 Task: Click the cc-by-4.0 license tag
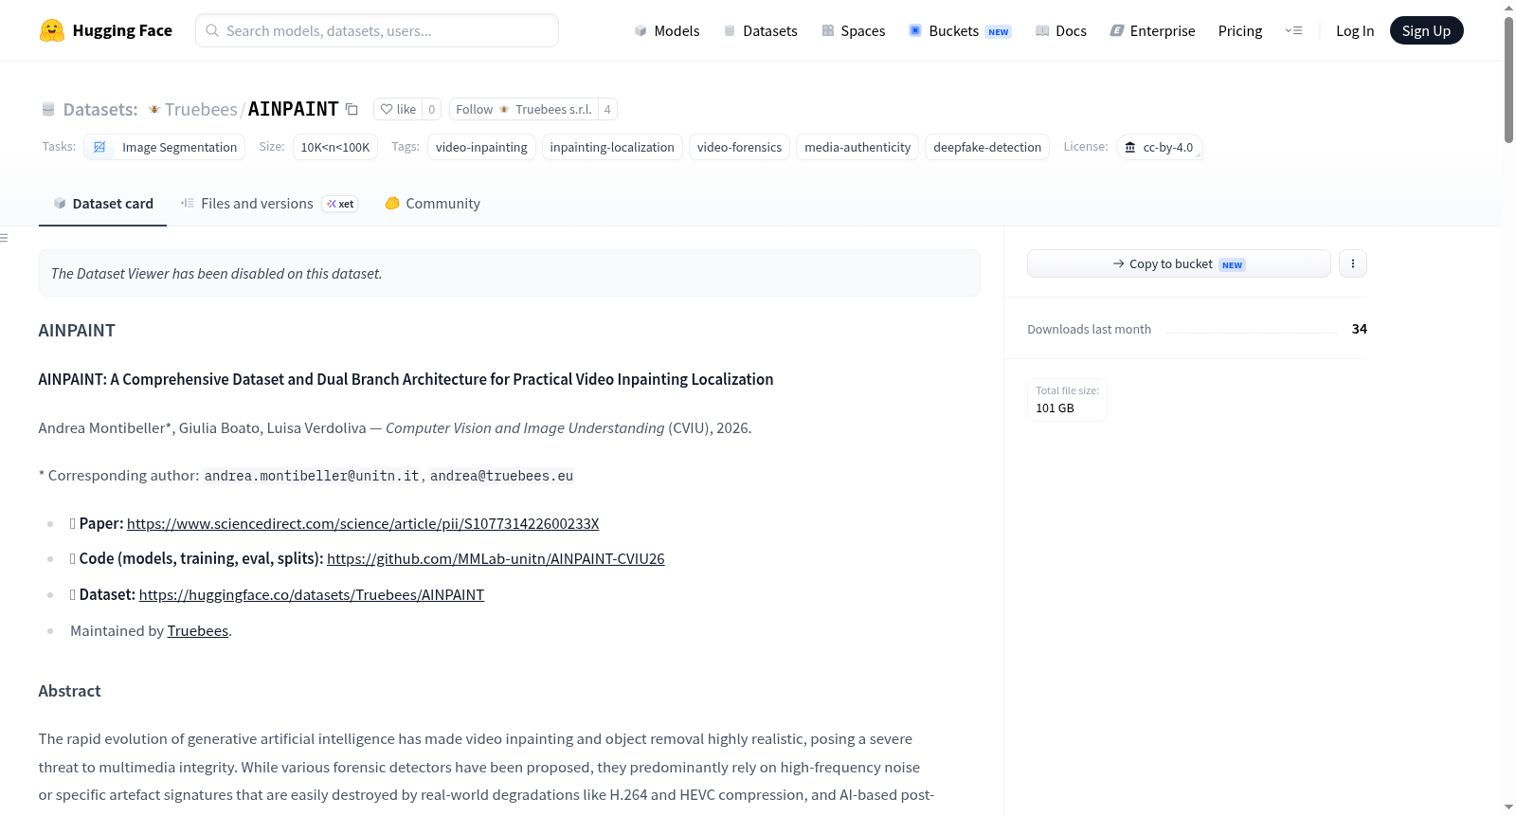pyautogui.click(x=1159, y=147)
